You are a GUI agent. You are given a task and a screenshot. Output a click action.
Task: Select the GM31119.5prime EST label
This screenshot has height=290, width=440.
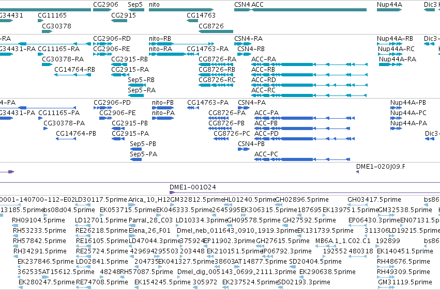(x=405, y=282)
